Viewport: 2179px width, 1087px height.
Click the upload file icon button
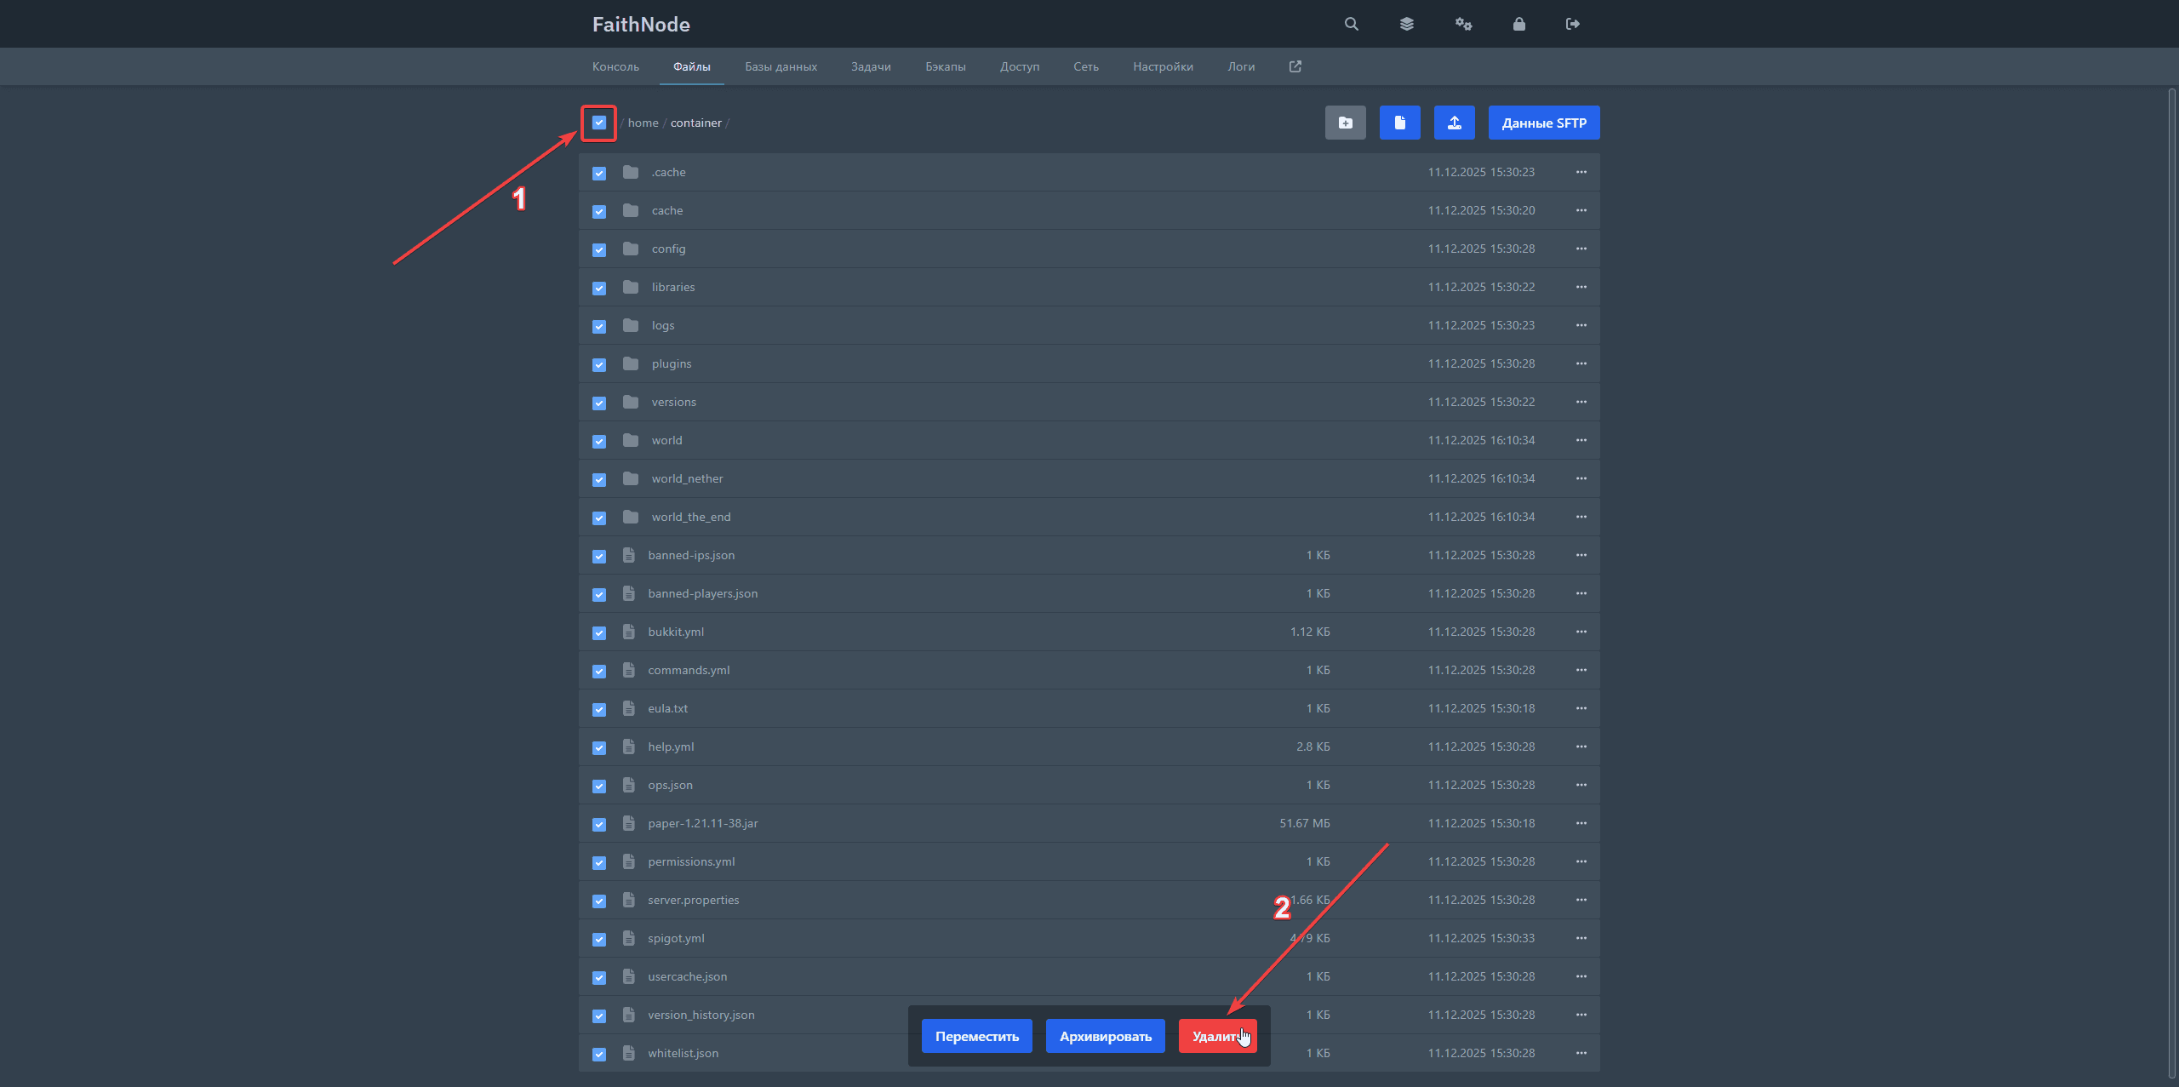click(1454, 123)
